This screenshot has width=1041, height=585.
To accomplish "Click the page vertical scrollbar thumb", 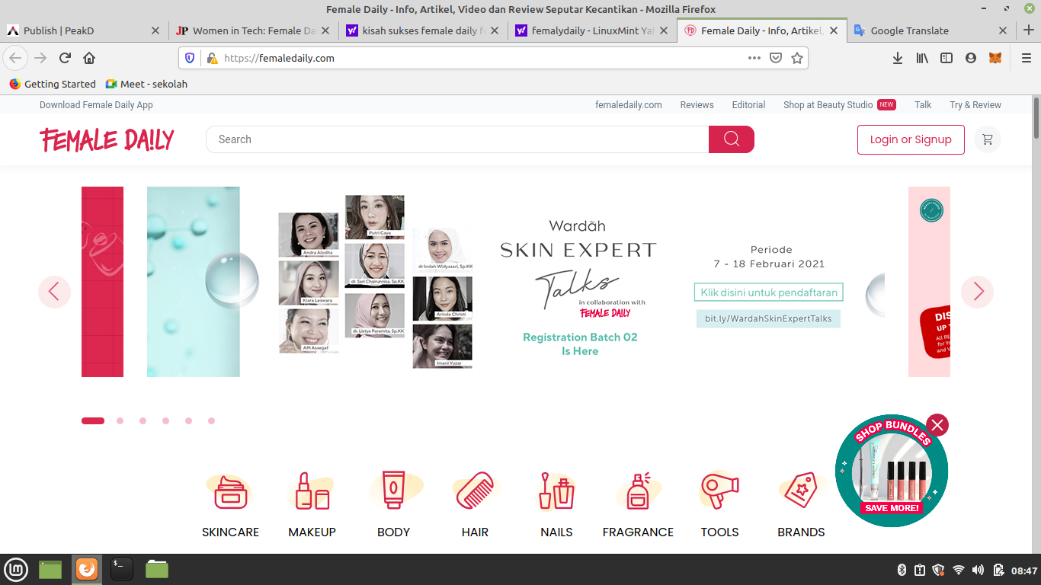I will coord(1036,117).
